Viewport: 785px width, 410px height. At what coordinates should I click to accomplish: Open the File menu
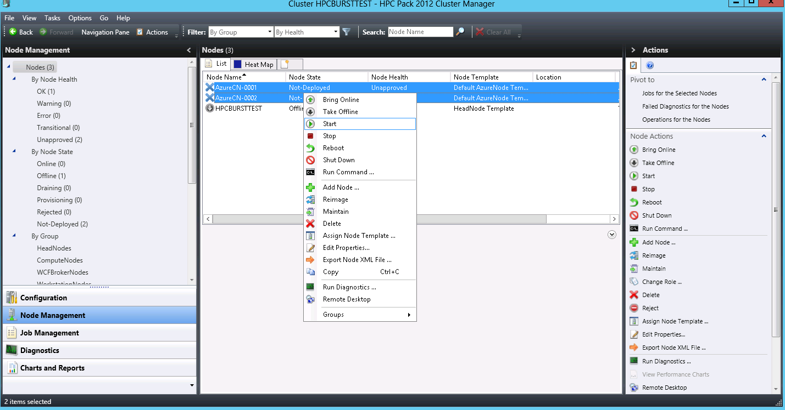click(9, 18)
